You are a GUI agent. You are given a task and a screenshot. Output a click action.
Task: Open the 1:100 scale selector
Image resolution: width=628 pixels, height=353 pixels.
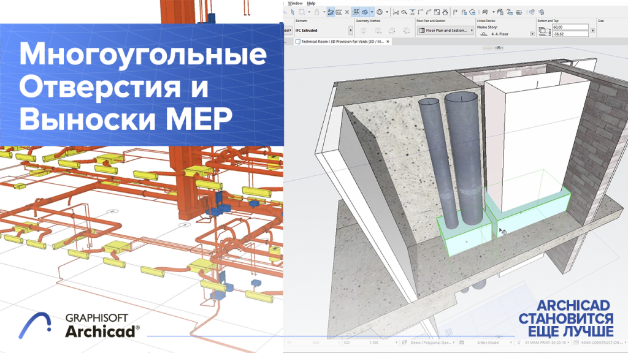370,343
